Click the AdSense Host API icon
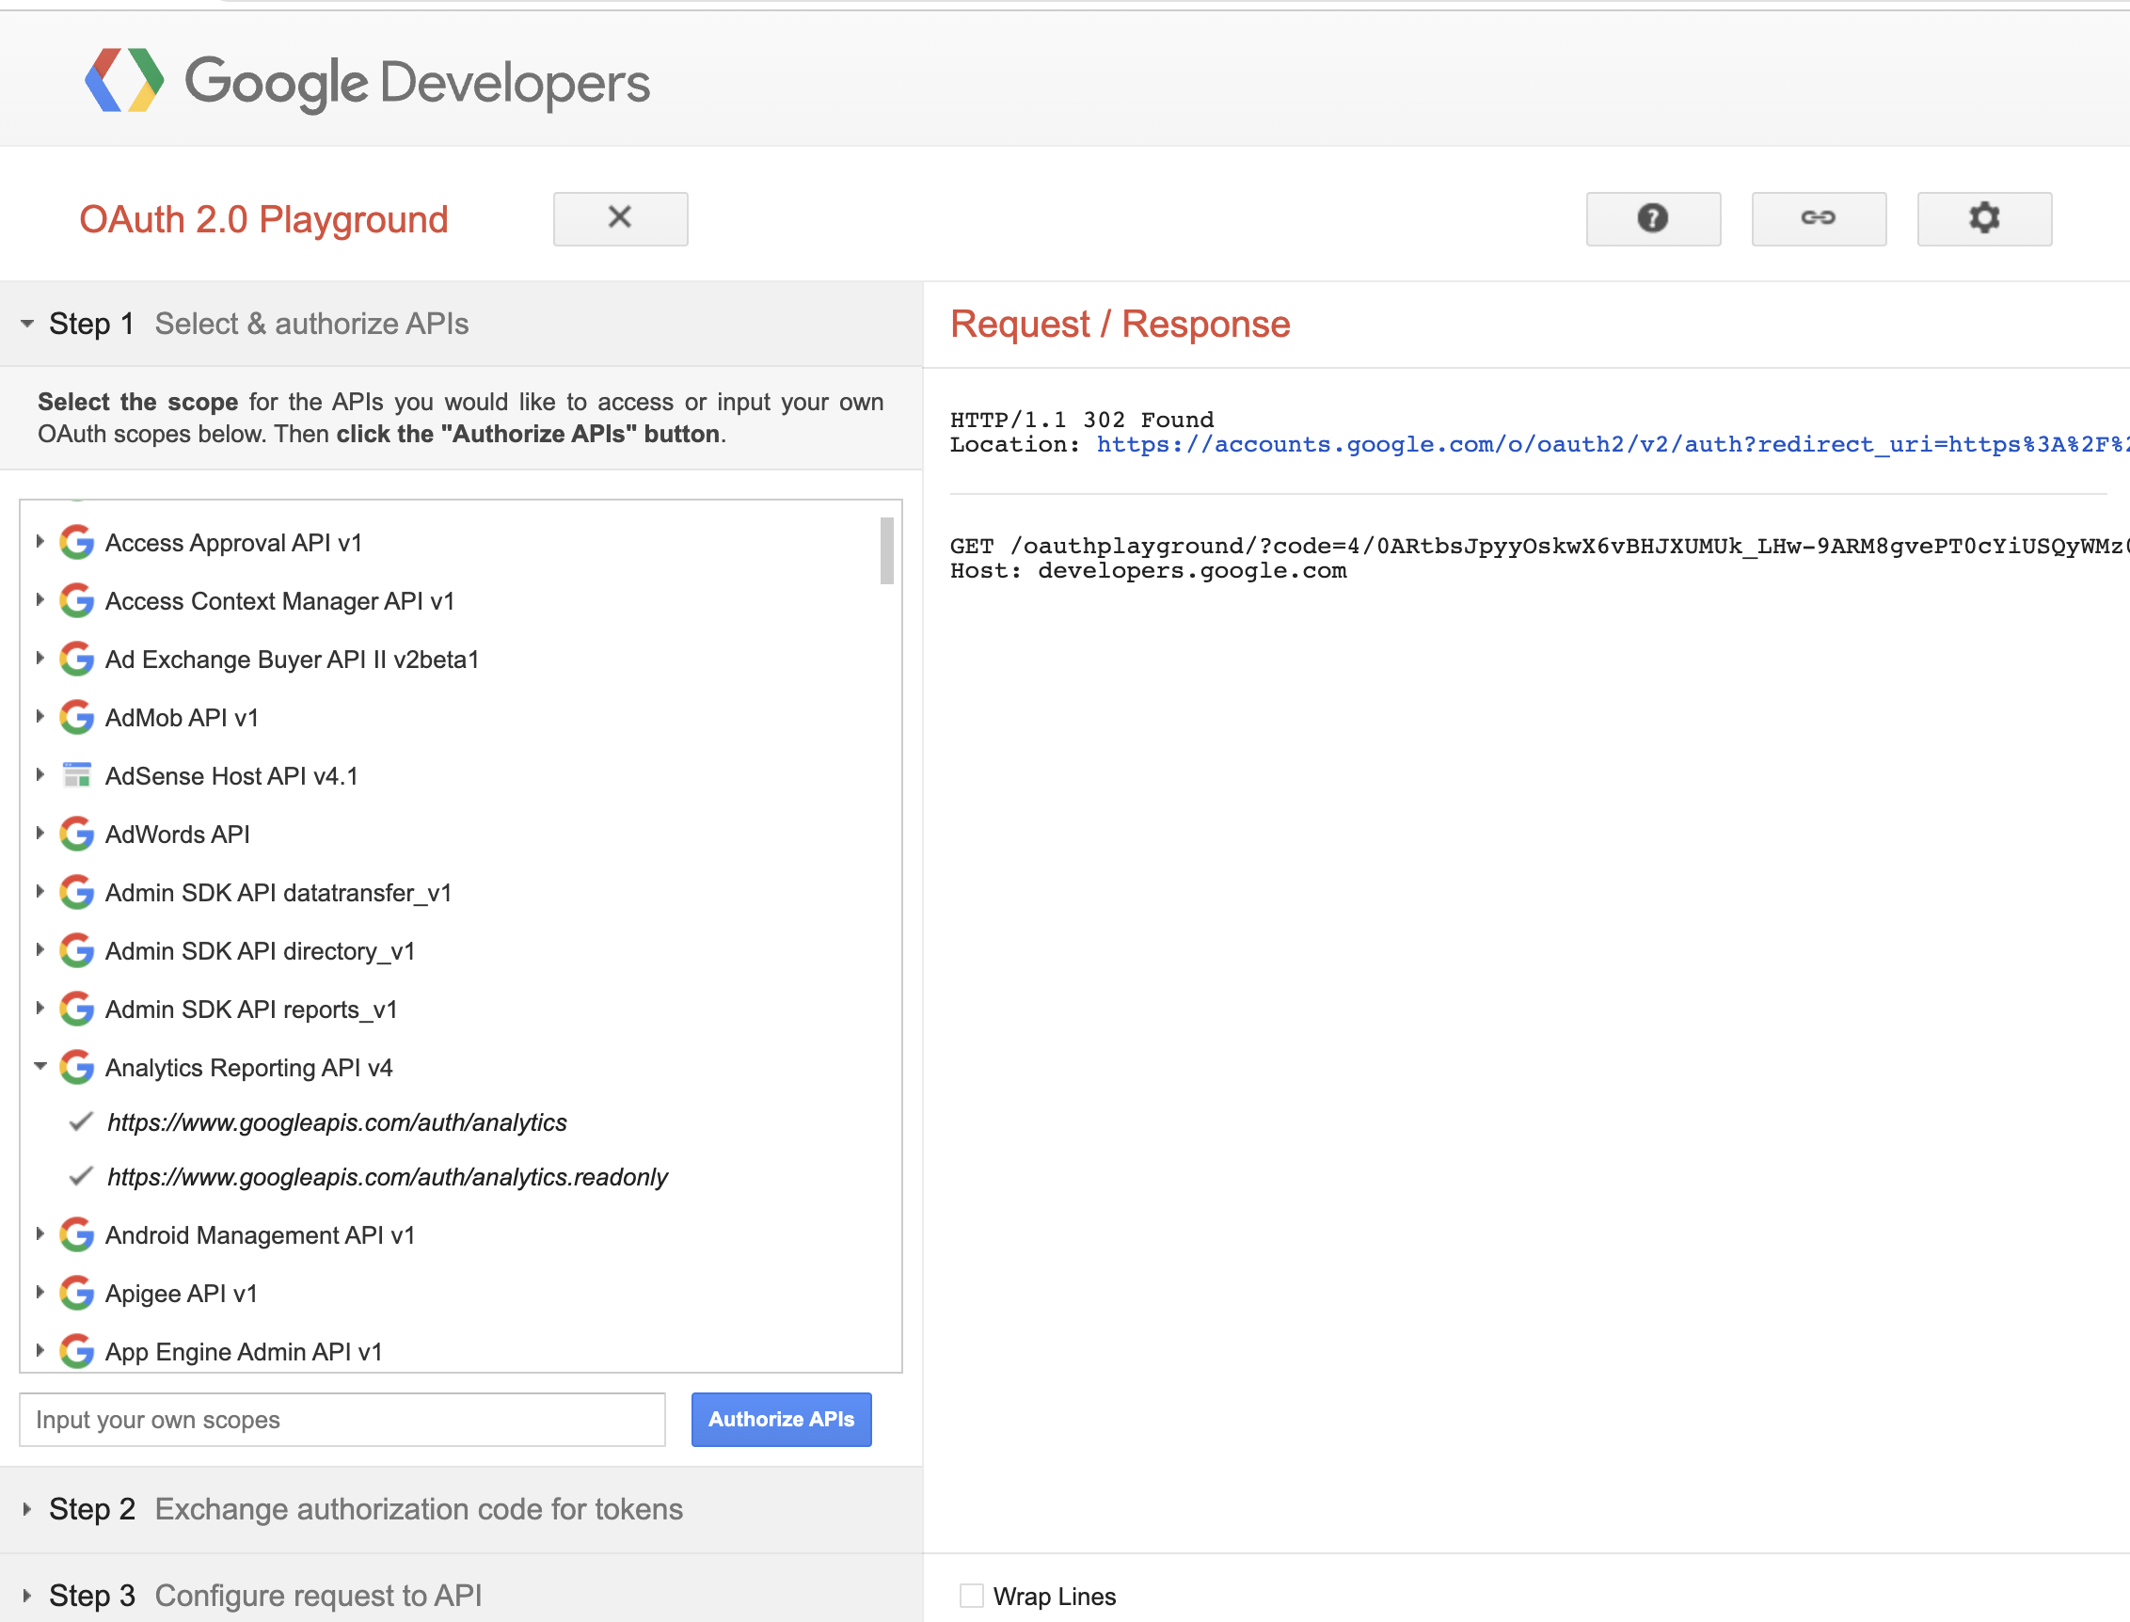The width and height of the screenshot is (2130, 1622). [x=76, y=774]
